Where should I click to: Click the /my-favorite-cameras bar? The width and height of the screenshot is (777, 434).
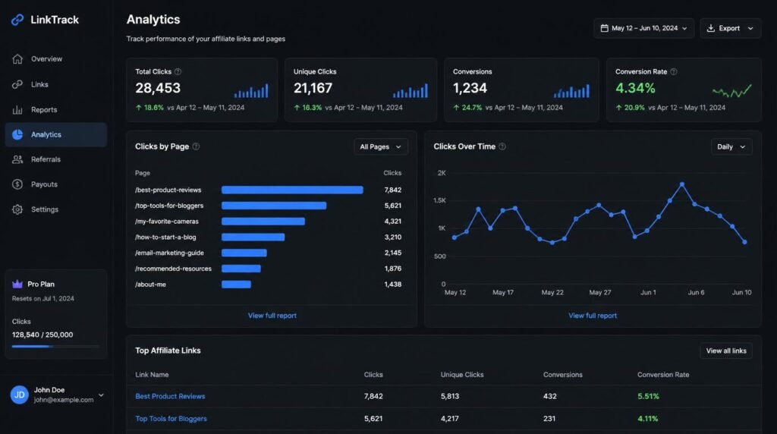(263, 222)
